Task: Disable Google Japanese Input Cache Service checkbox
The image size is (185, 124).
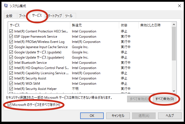Action: tap(11, 47)
